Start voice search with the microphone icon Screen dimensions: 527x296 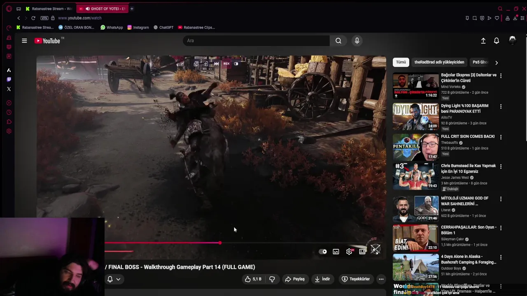(357, 41)
